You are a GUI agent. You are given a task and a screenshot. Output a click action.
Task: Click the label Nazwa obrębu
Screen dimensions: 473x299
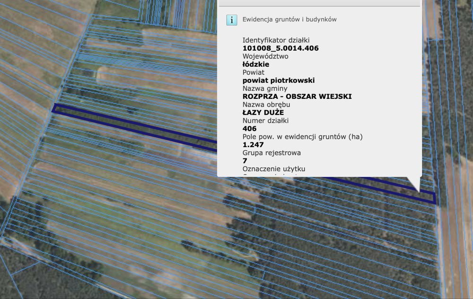pos(266,105)
